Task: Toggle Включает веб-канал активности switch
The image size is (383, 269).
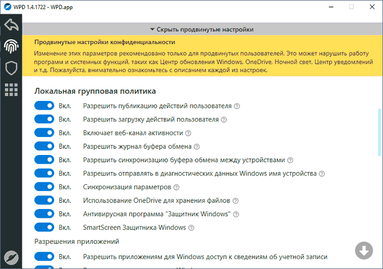Action: coord(44,133)
